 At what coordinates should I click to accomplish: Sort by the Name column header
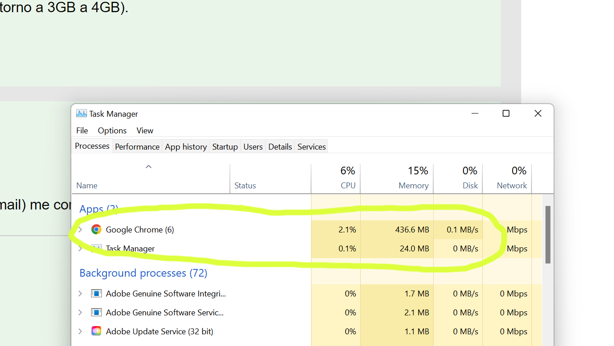(87, 185)
